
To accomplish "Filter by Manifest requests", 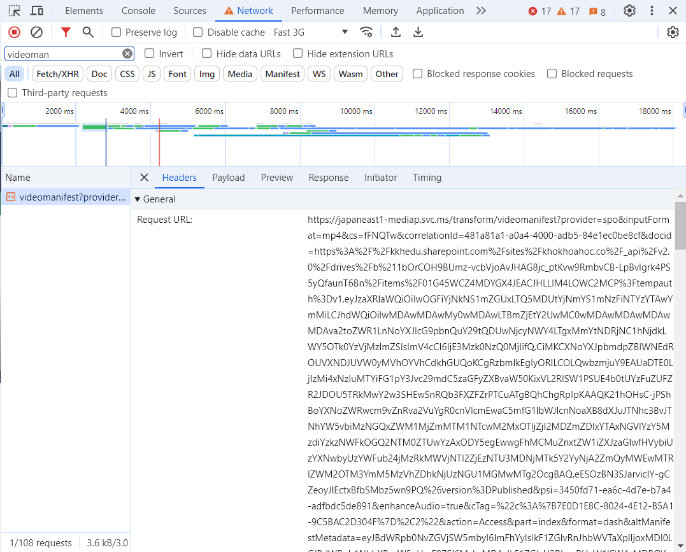I will click(282, 74).
